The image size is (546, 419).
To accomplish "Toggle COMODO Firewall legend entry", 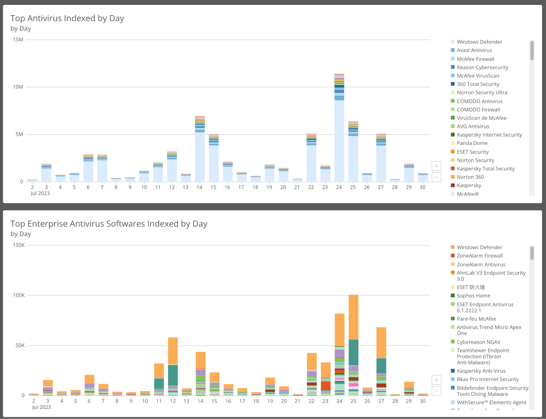I will pos(475,110).
